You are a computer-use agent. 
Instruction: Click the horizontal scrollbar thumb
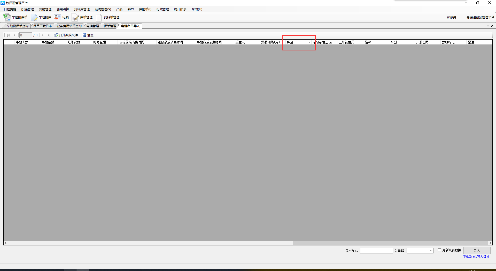[390, 243]
